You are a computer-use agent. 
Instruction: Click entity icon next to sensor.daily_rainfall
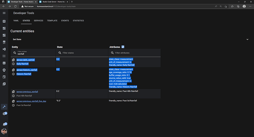click(13, 60)
